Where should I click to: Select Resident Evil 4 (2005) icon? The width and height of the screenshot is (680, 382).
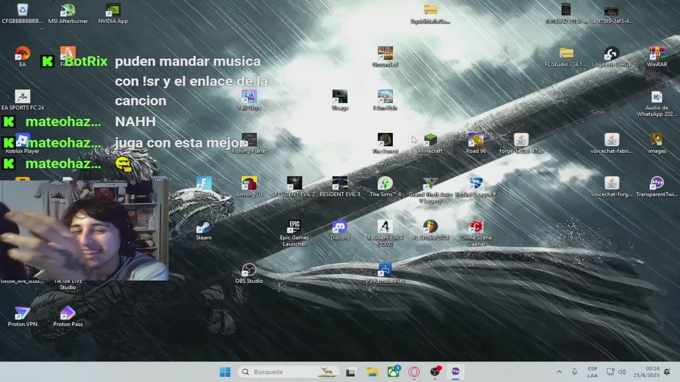click(385, 233)
